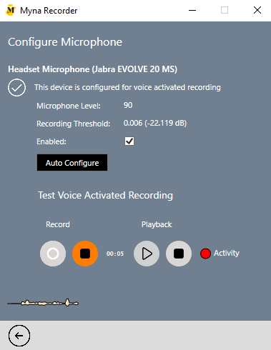The image size is (271, 350).
Task: Go back using the arrow button
Action: 19,336
